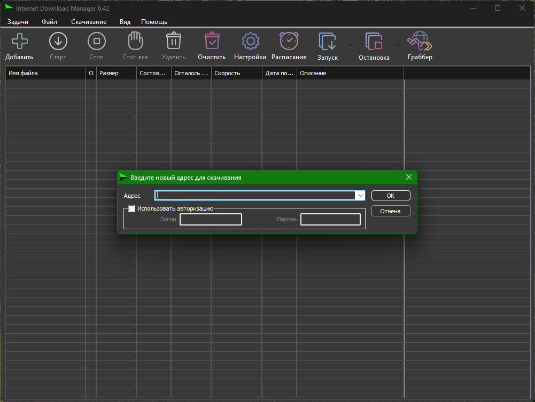This screenshot has width=535, height=402.
Task: Click the Удалить trash icon
Action: coord(174,41)
